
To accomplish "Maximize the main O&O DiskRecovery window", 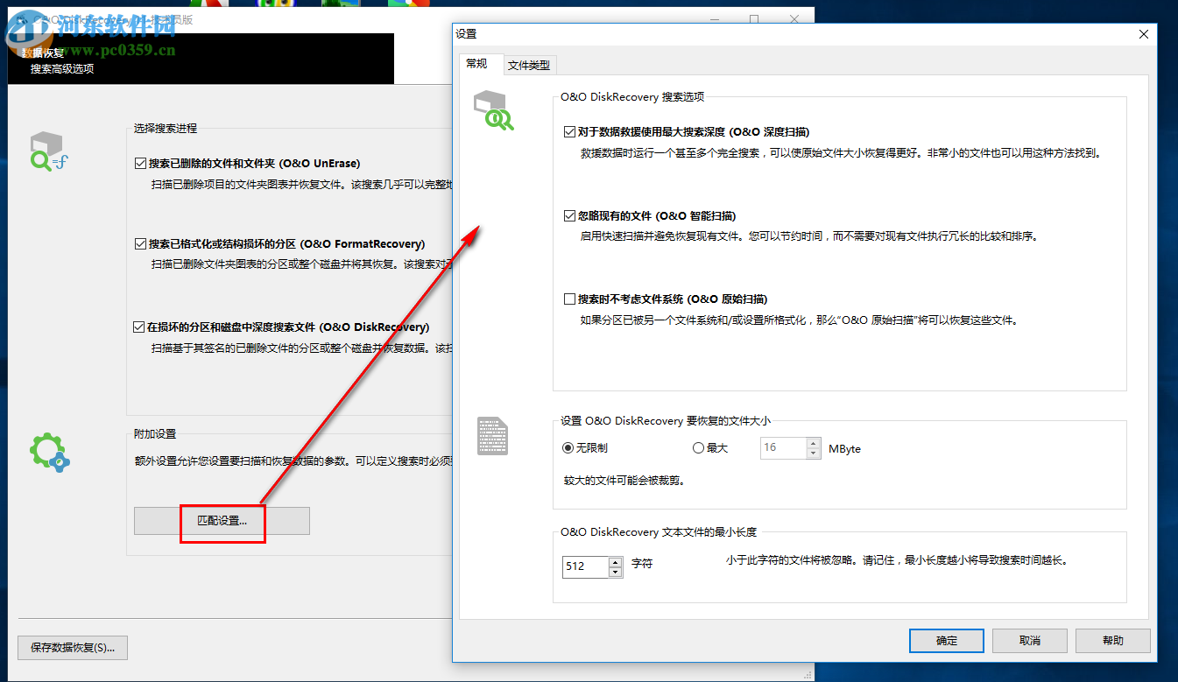I will 754,18.
